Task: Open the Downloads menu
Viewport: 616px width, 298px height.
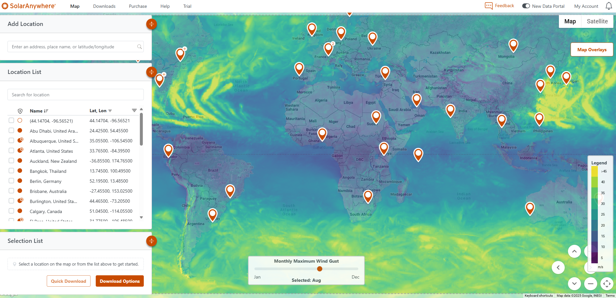Action: (x=104, y=6)
